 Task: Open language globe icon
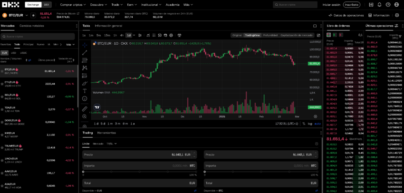coord(396,5)
